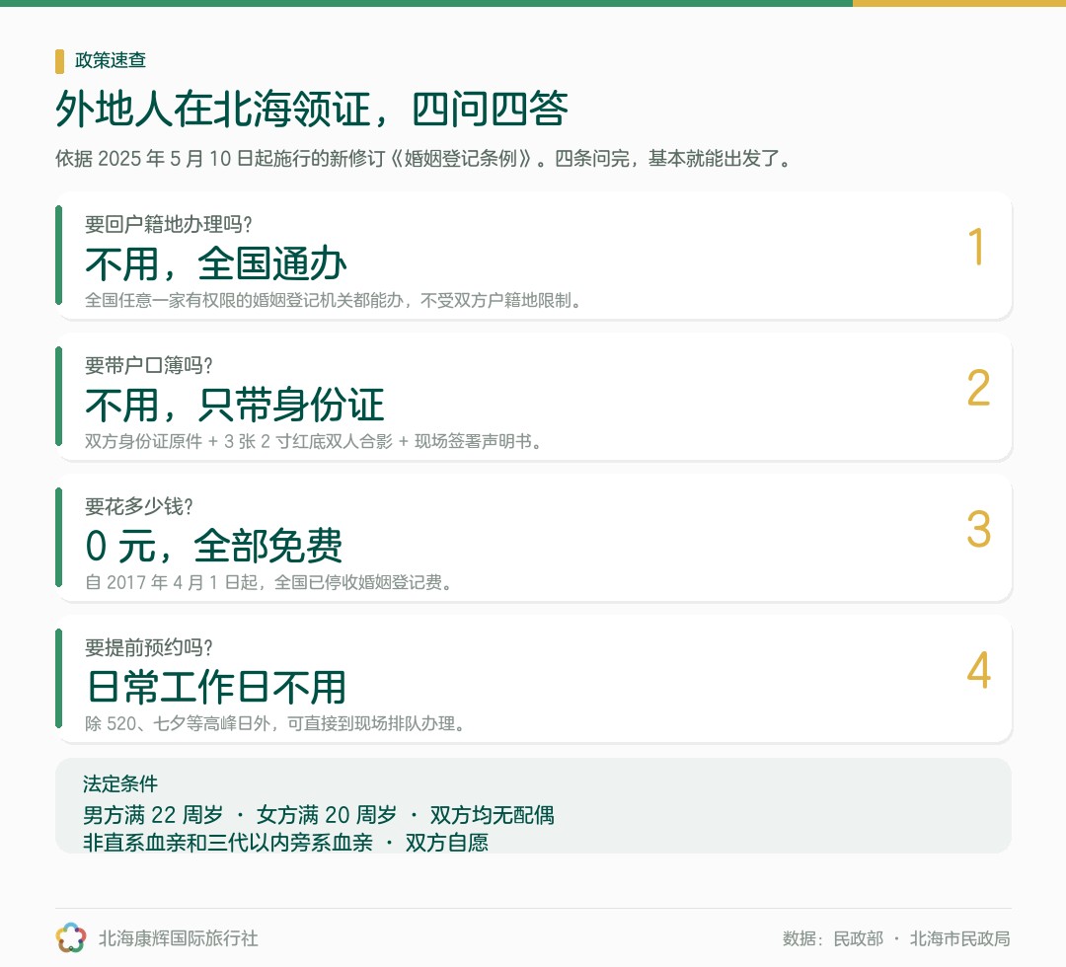
Task: Click the data source 民政部
Action: click(x=858, y=938)
